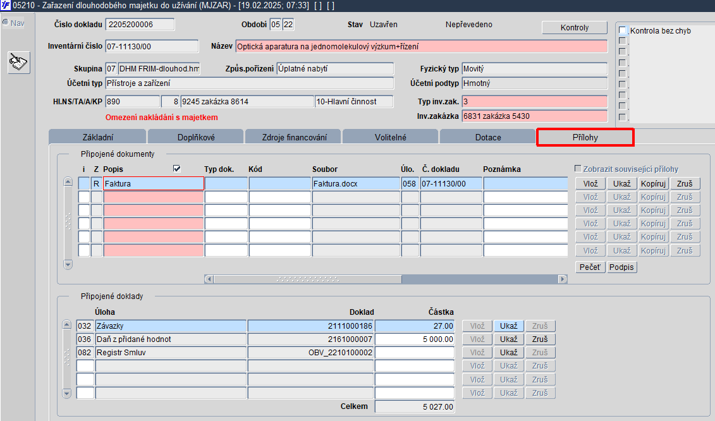Switch to the Základní tab
This screenshot has height=421, width=715.
pos(97,137)
